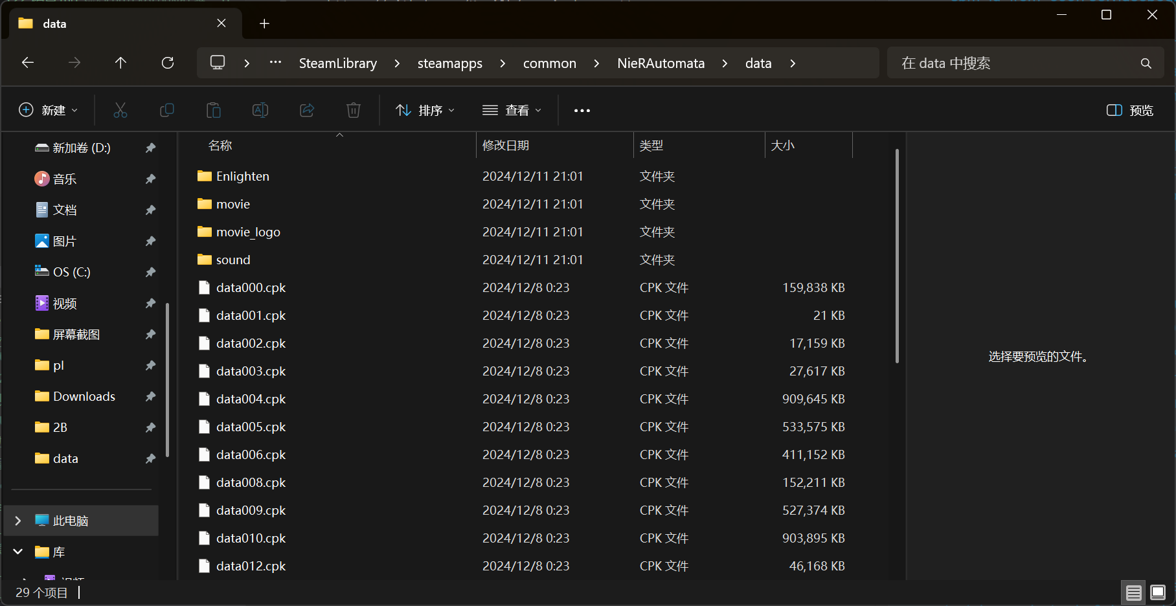The width and height of the screenshot is (1176, 606).
Task: Switch to large thumbnails view layout
Action: (x=1158, y=592)
